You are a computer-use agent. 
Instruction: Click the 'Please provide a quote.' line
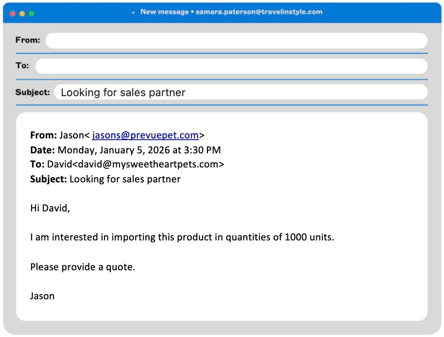83,267
